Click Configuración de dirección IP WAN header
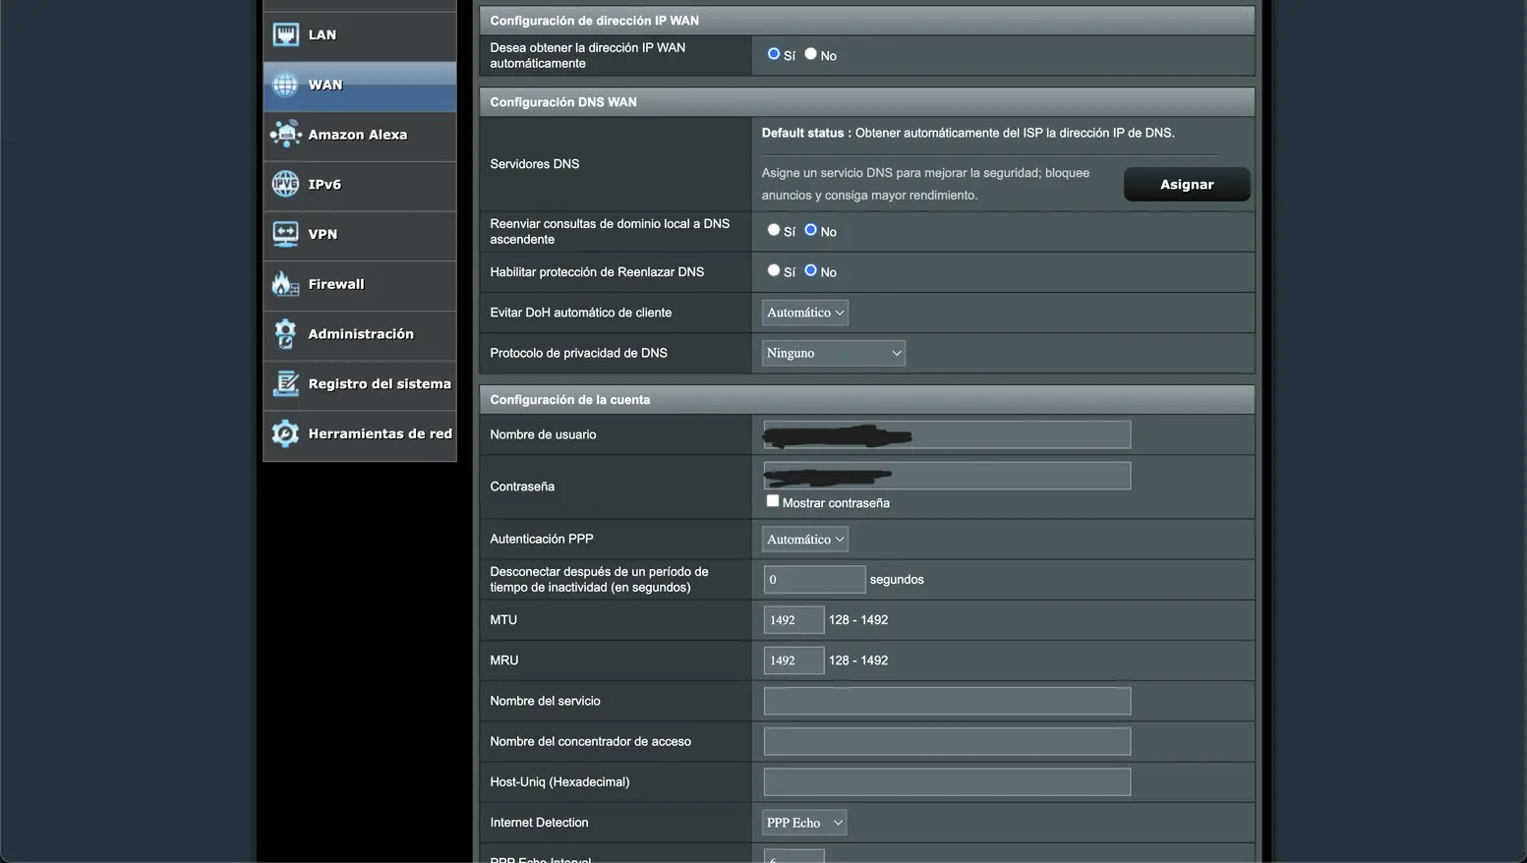The height and width of the screenshot is (863, 1527). (867, 21)
